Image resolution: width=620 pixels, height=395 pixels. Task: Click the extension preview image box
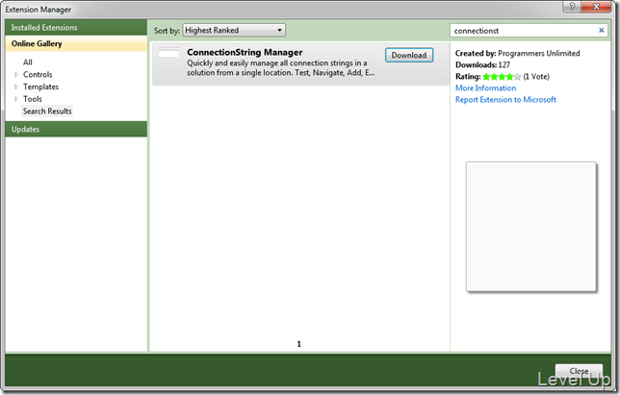531,227
